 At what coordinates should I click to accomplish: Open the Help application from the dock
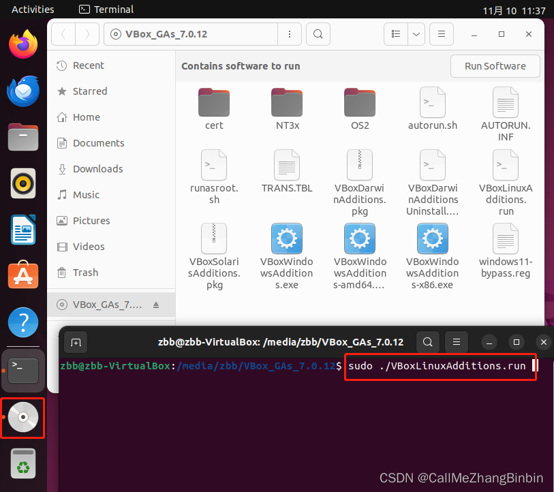click(22, 322)
